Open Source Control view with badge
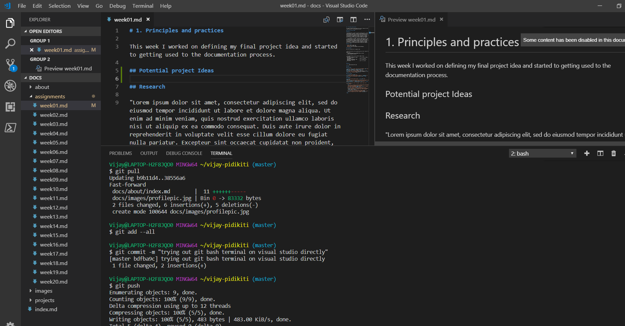625x326 pixels. coord(10,64)
